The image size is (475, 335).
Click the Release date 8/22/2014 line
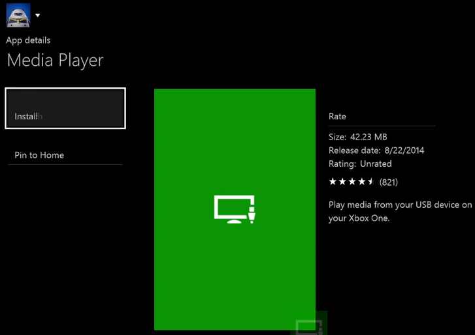376,151
